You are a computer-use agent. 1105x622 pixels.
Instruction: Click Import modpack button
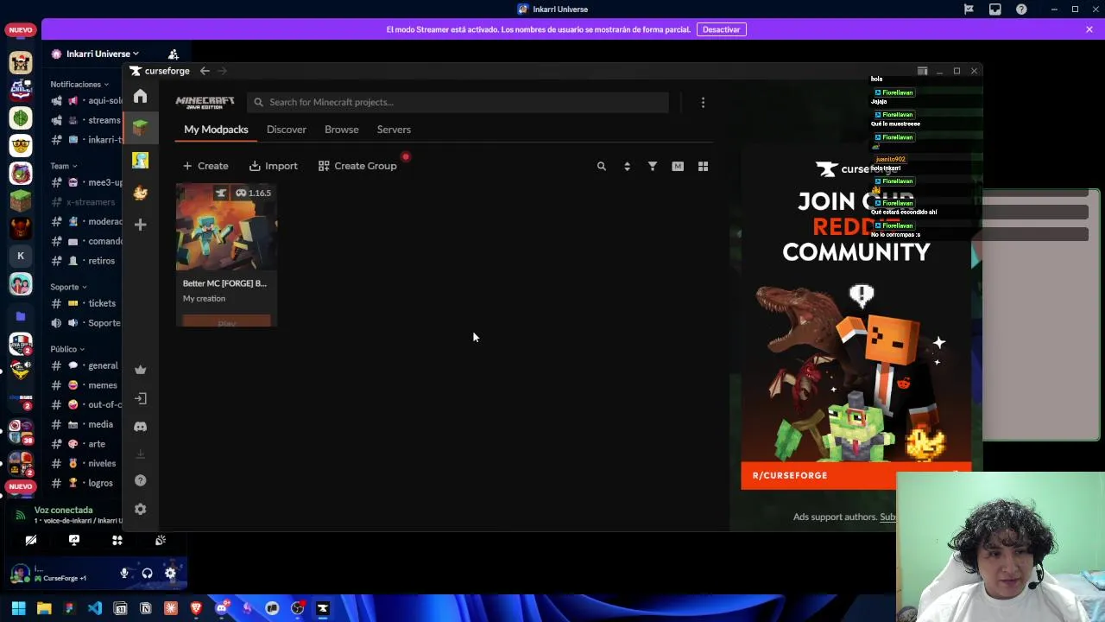(x=273, y=166)
